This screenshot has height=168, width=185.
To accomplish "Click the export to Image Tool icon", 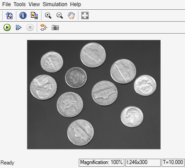I will click(9, 15).
